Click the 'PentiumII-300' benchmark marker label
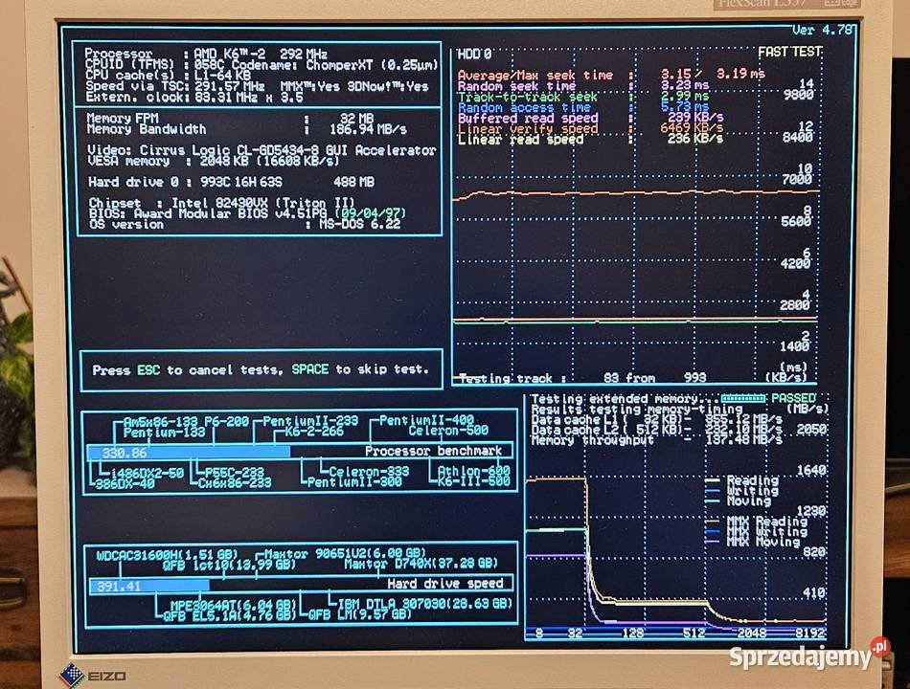910x689 pixels. point(354,482)
